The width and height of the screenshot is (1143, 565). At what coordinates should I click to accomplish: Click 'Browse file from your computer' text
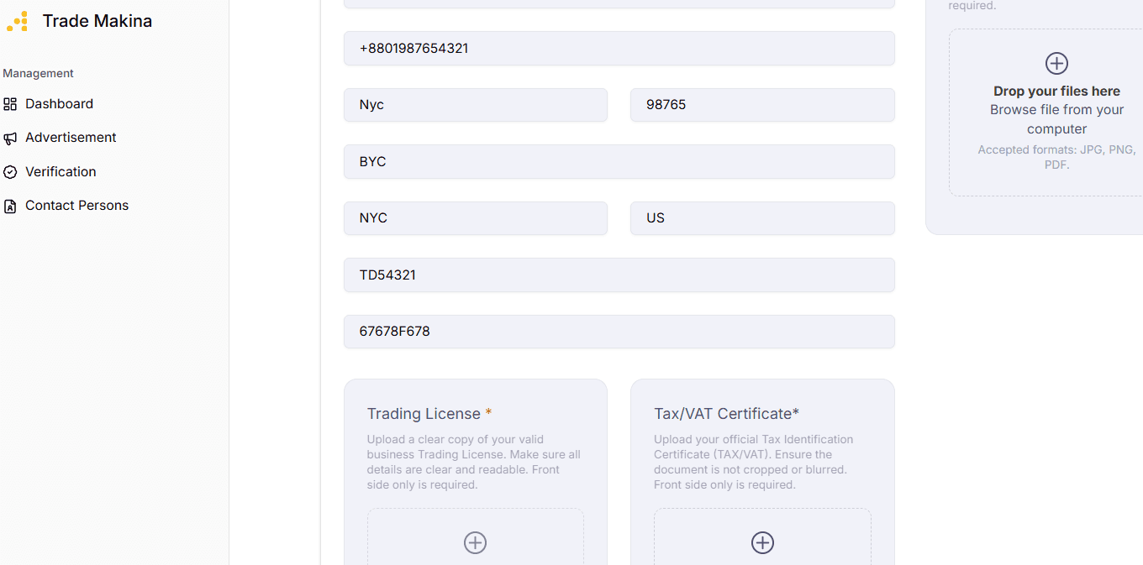tap(1056, 119)
